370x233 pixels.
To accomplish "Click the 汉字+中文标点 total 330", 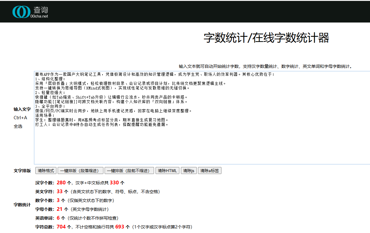I will pyautogui.click(x=114, y=183).
